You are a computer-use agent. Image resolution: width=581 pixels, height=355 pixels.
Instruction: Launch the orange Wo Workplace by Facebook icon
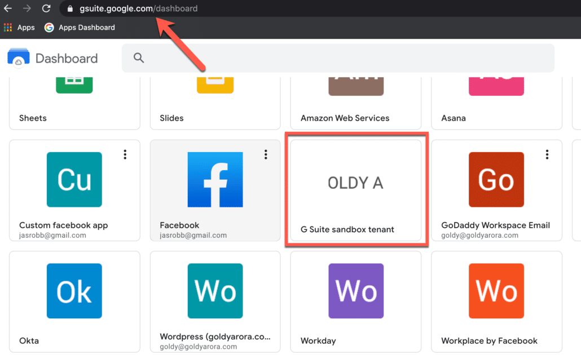(x=496, y=291)
